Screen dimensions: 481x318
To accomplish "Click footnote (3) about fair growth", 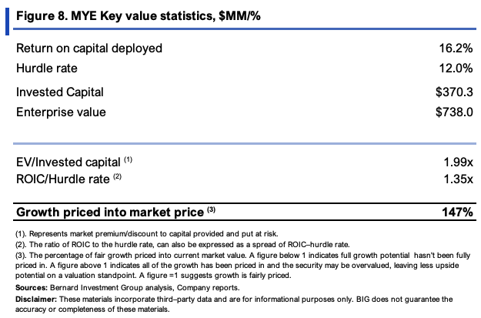I will (242, 265).
